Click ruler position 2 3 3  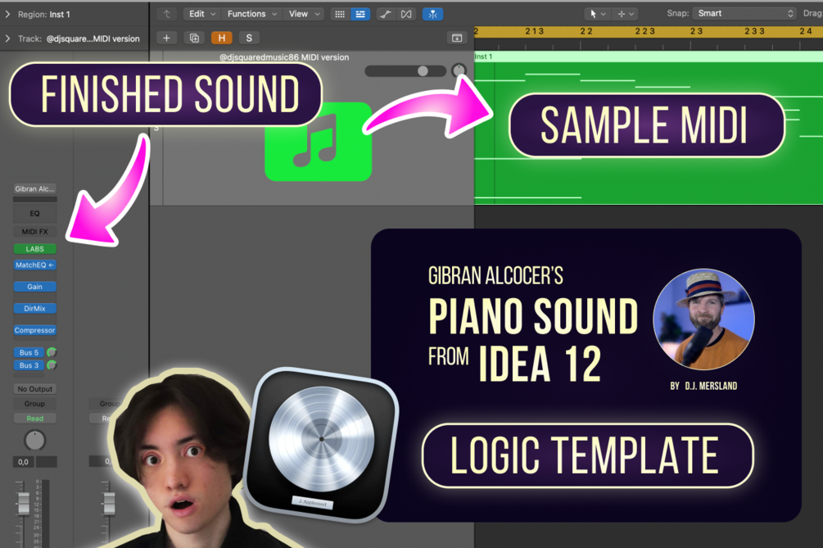(754, 31)
